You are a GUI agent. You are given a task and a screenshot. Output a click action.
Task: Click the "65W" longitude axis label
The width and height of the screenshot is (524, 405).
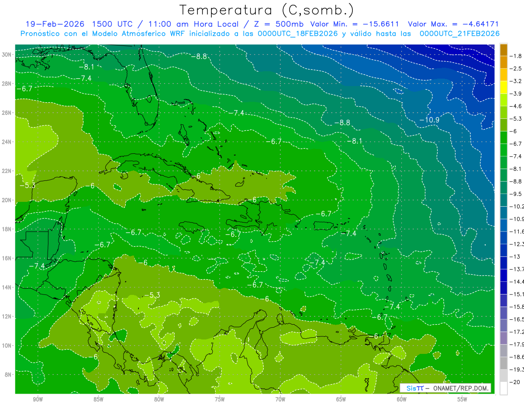point(341,399)
